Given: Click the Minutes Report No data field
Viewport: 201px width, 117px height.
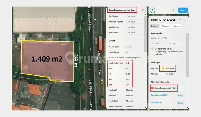Looking at the screenshot, I should pos(134,22).
